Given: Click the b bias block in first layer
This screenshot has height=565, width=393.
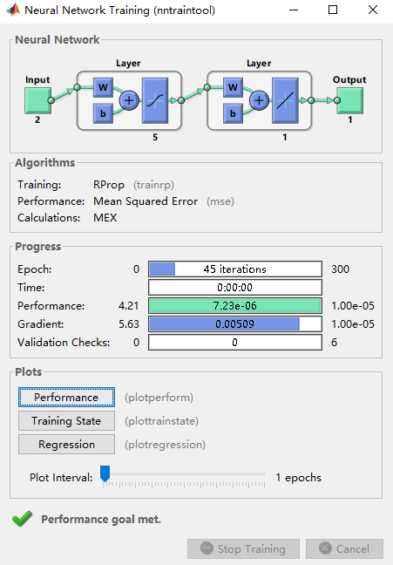Looking at the screenshot, I should [x=103, y=113].
